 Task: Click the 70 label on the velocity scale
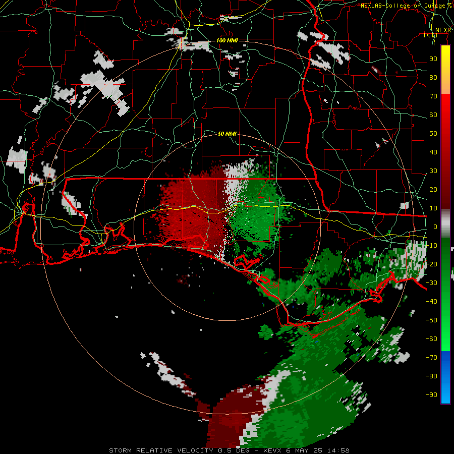click(x=433, y=96)
